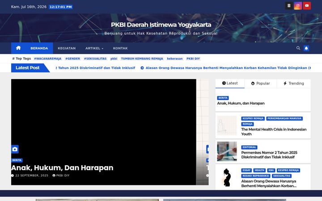Open sidebar post Alasan Orang Dewasa Harusnya Berhenti
This screenshot has width=322, height=201.
point(269,184)
